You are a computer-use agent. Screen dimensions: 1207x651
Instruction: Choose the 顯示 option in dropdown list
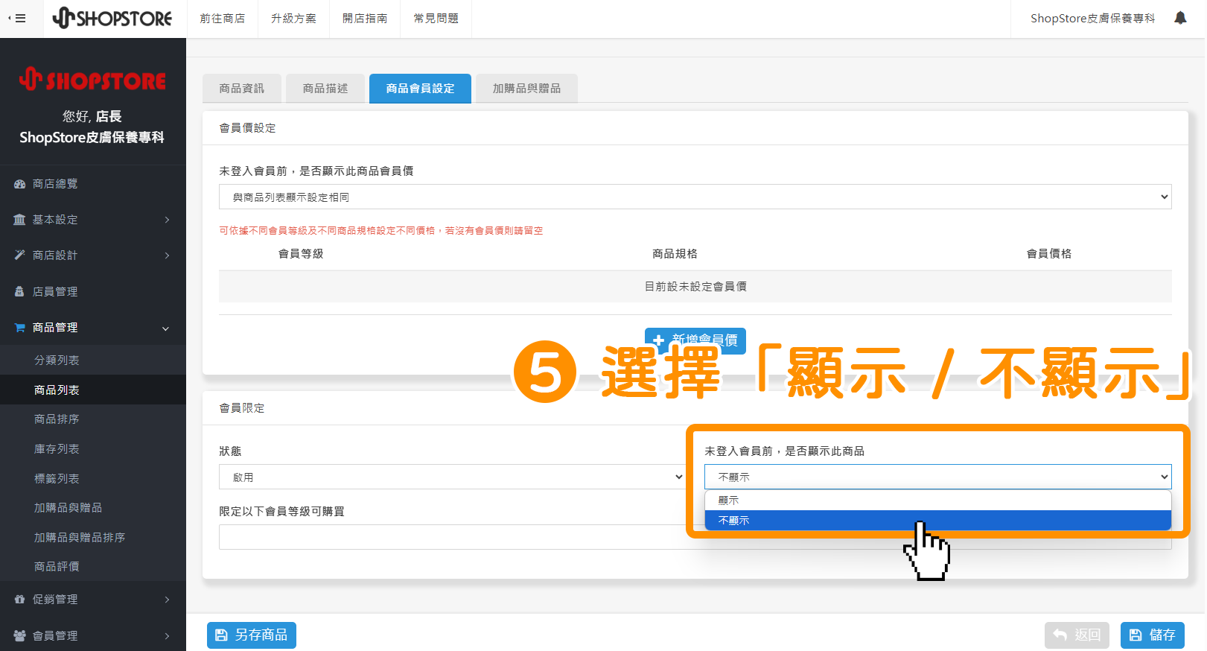[937, 501]
